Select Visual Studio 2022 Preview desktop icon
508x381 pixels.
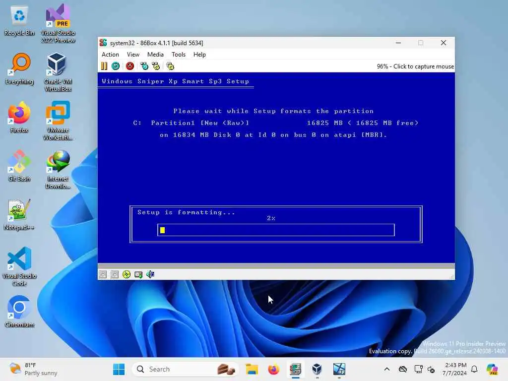pyautogui.click(x=58, y=23)
